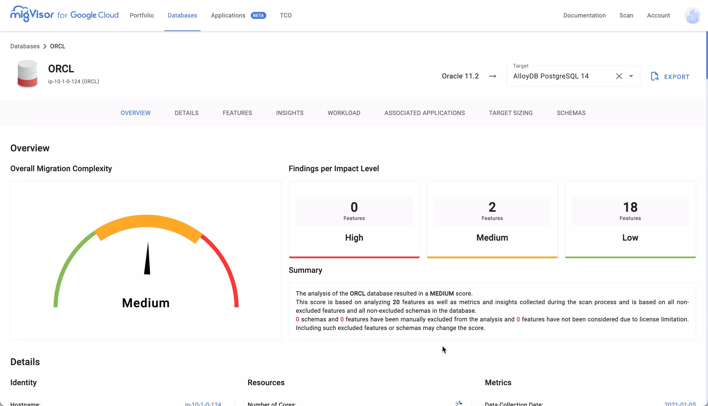The height and width of the screenshot is (406, 708).
Task: Click the Findings per Impact Level heading
Action: pyautogui.click(x=334, y=169)
